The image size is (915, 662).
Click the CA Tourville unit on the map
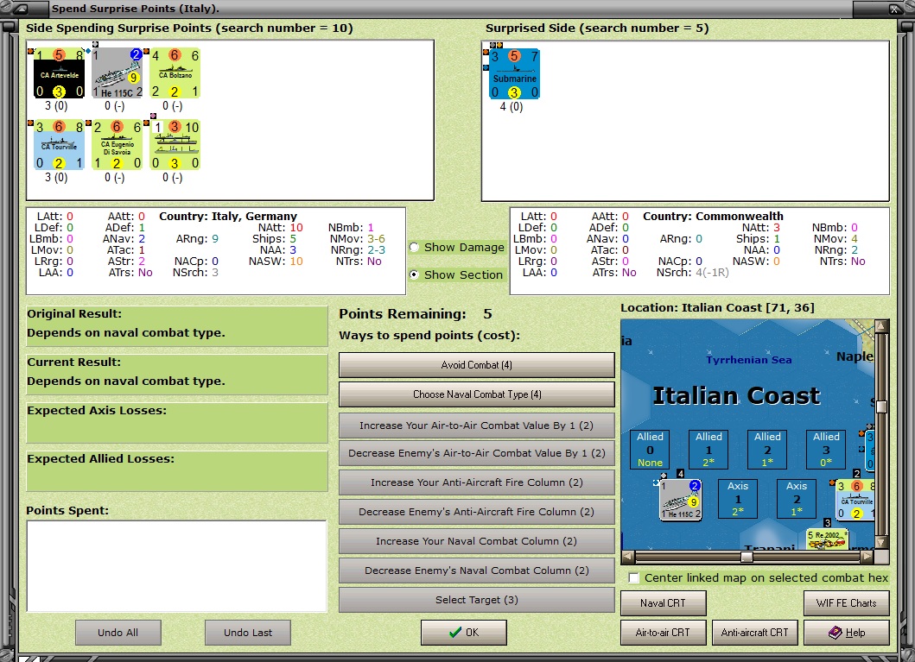click(x=855, y=500)
